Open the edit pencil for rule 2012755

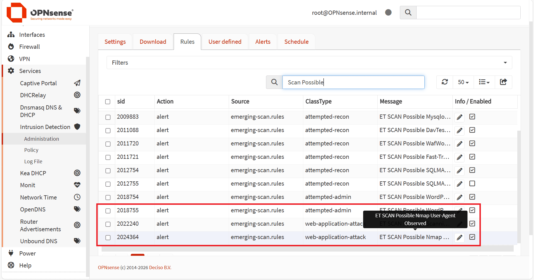pyautogui.click(x=459, y=184)
